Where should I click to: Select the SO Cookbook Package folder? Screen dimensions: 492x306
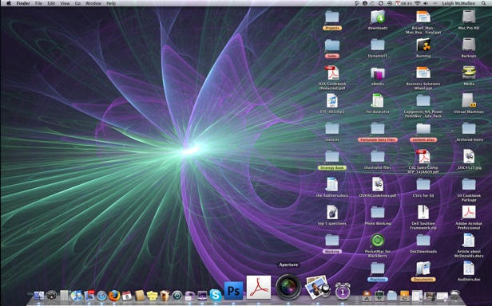point(469,184)
